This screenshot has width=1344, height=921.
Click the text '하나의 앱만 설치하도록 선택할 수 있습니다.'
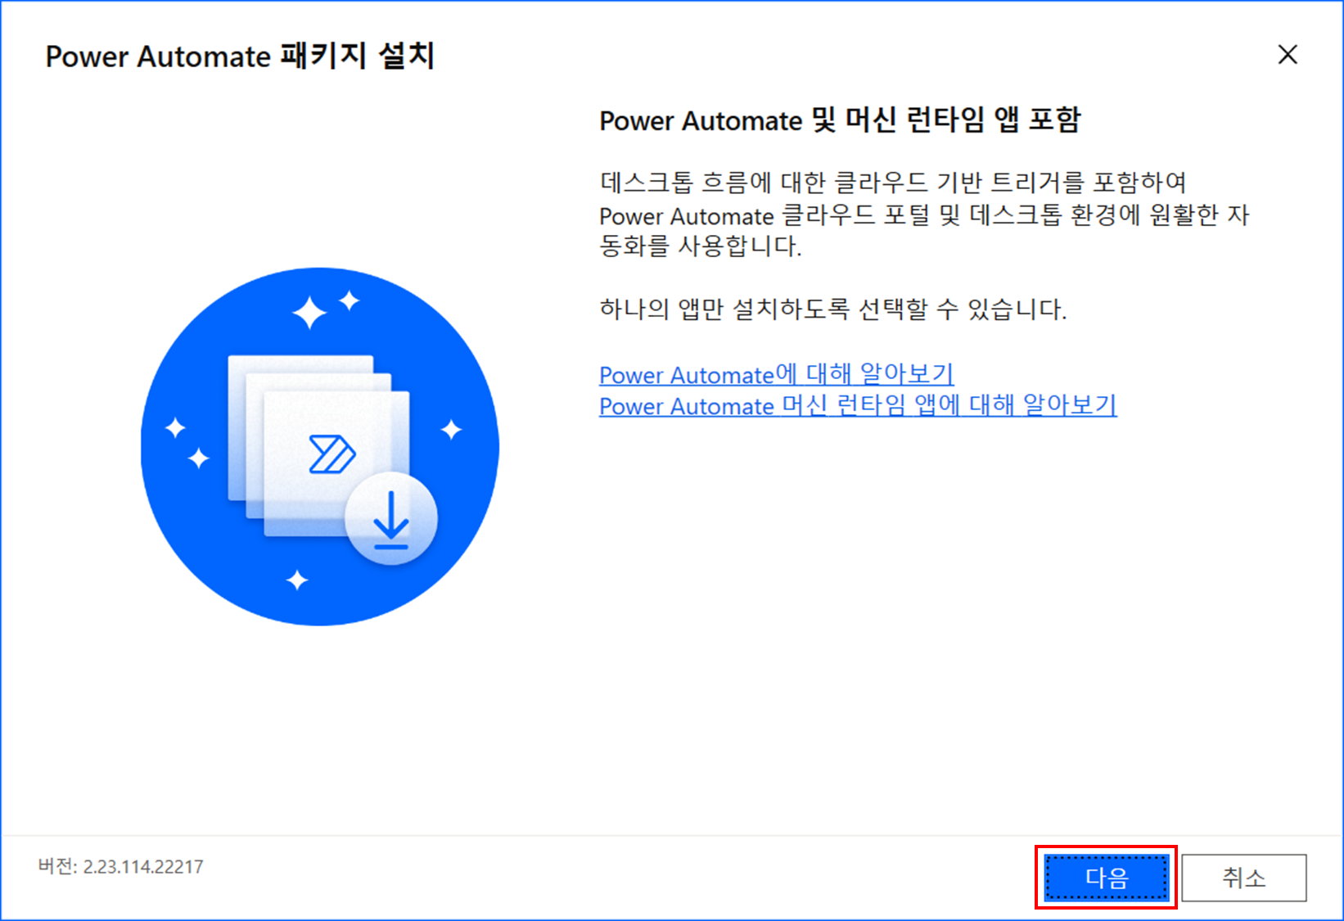pos(833,309)
